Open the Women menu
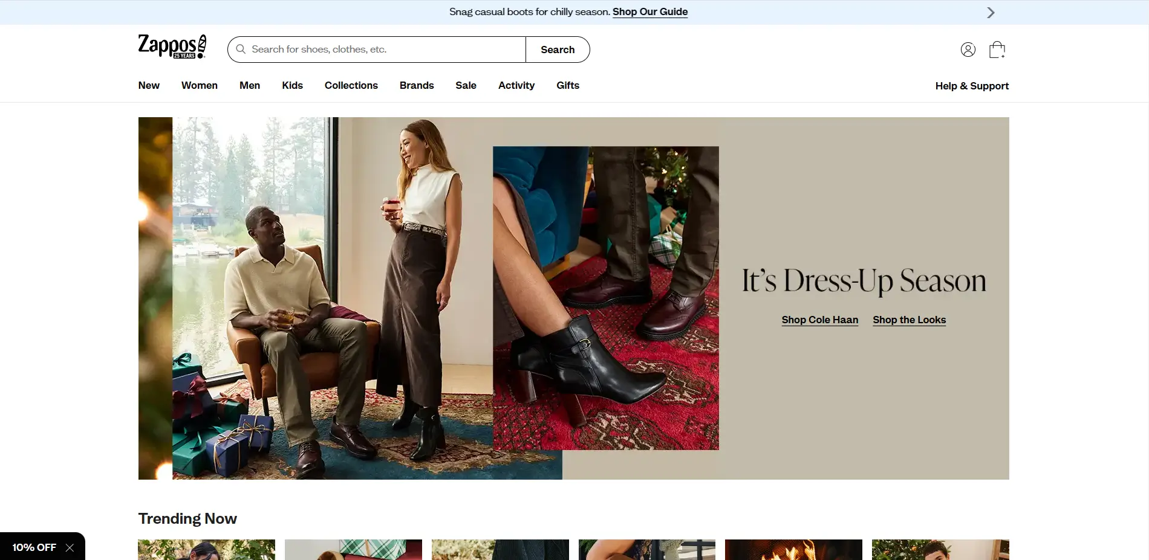Screen dimensions: 1149x560 [x=200, y=85]
